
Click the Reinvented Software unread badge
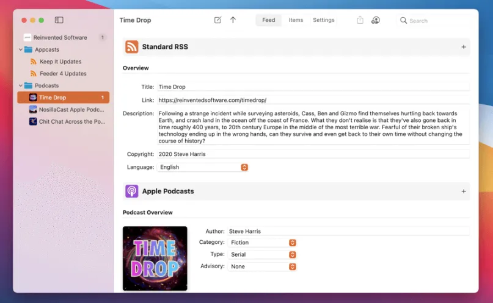[x=102, y=37]
